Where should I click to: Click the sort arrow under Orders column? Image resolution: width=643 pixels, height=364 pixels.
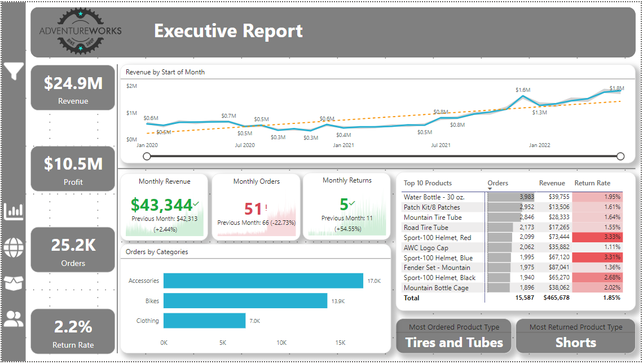tap(490, 189)
